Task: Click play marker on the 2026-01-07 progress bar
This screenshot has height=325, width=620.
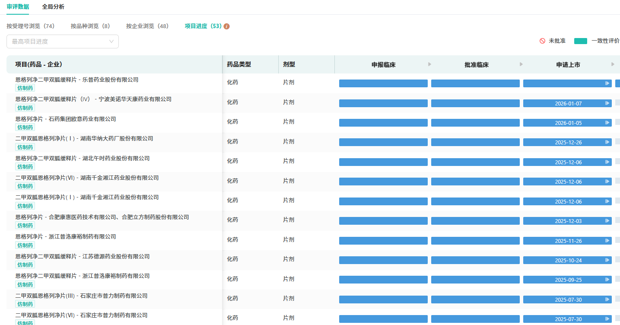Action: [x=607, y=103]
